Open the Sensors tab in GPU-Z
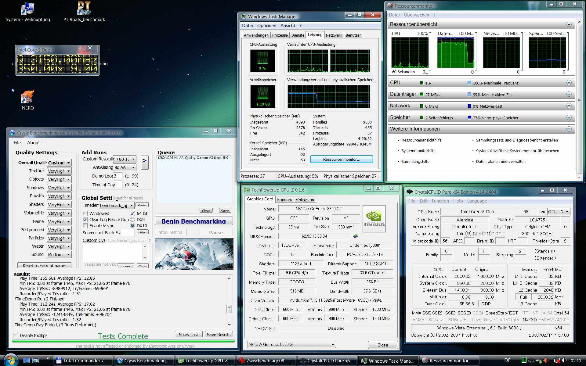The height and width of the screenshot is (366, 586). pyautogui.click(x=284, y=199)
